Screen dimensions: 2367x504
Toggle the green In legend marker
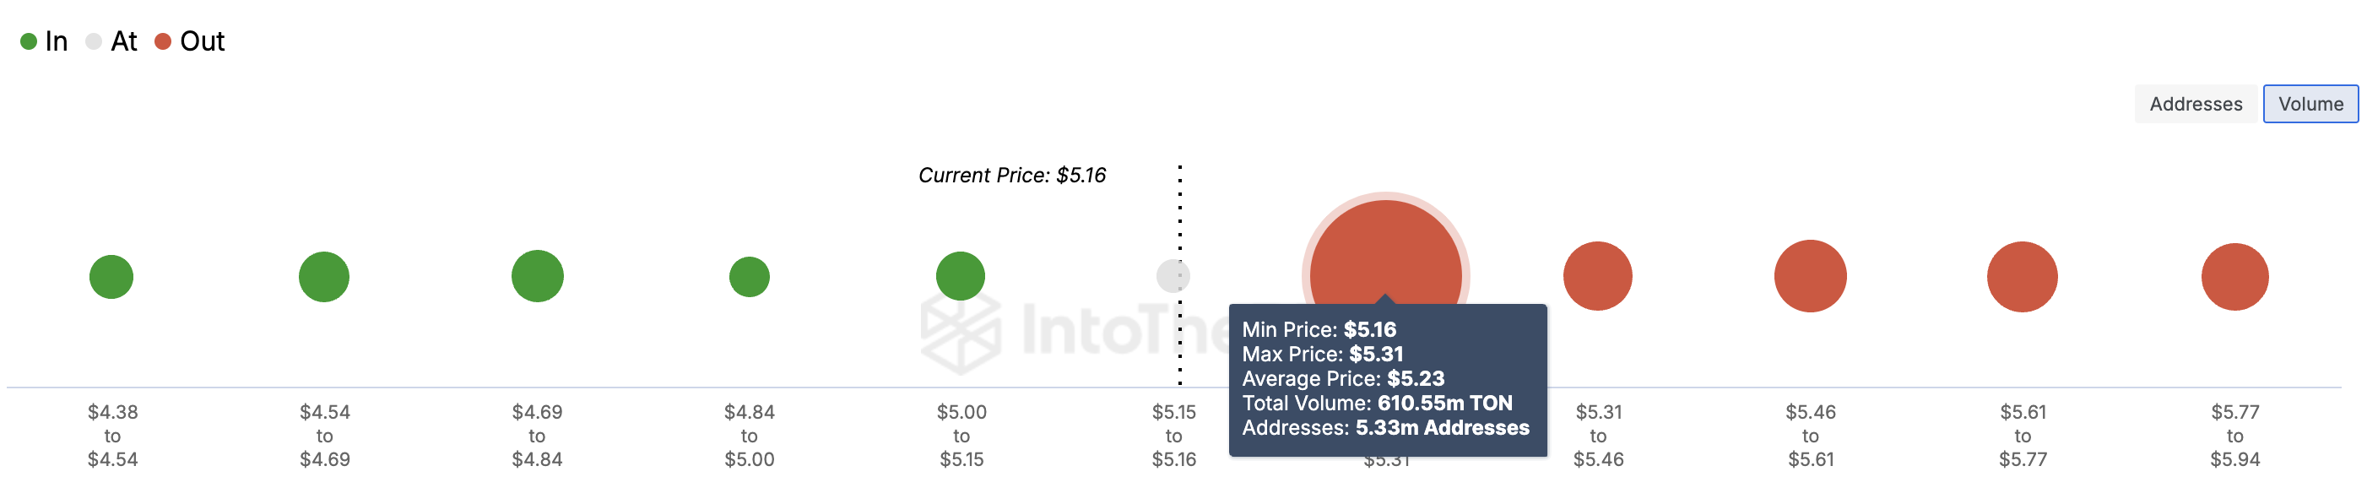29,41
